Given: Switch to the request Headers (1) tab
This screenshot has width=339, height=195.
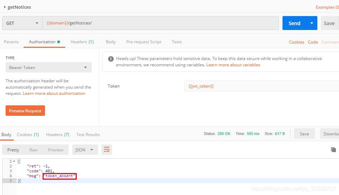Looking at the screenshot, I should pos(82,42).
